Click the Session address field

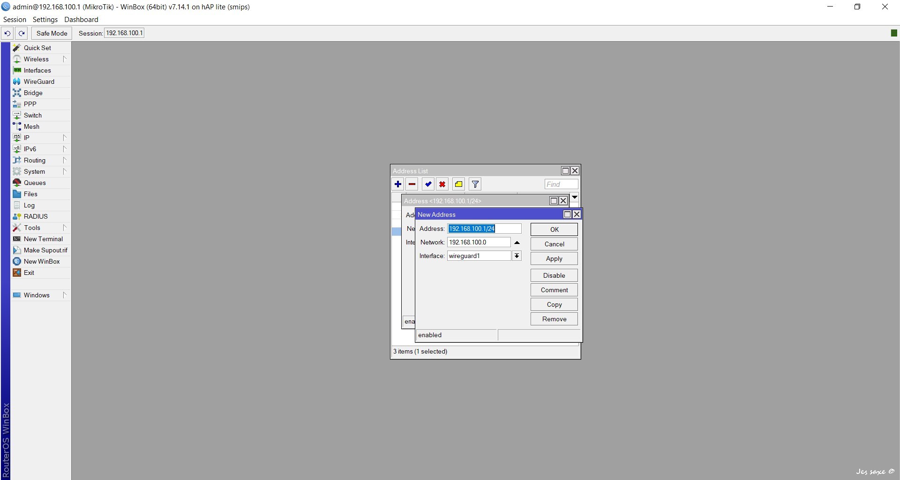[124, 33]
